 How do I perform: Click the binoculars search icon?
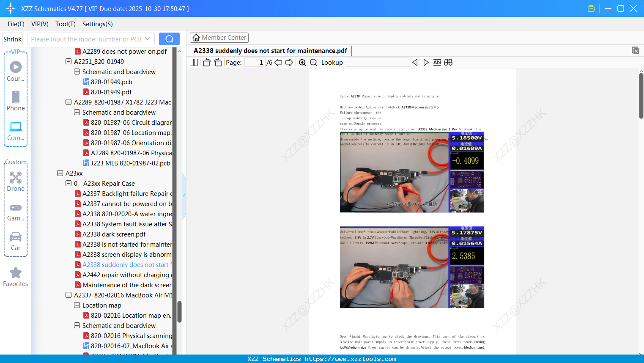point(448,63)
